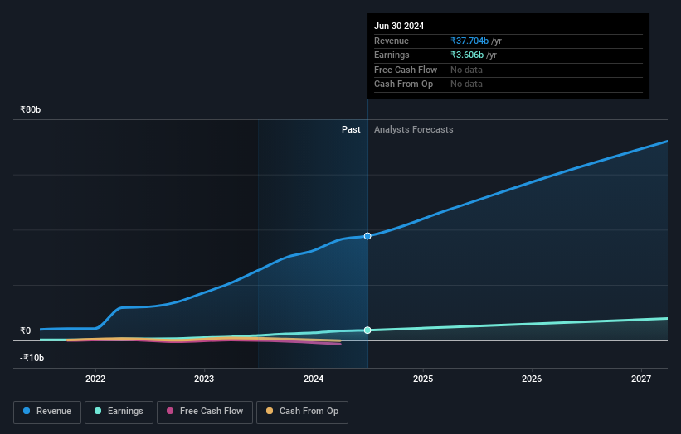Click No data beside Free Cash Flow in tooltip
This screenshot has width=681, height=434.
tap(466, 70)
